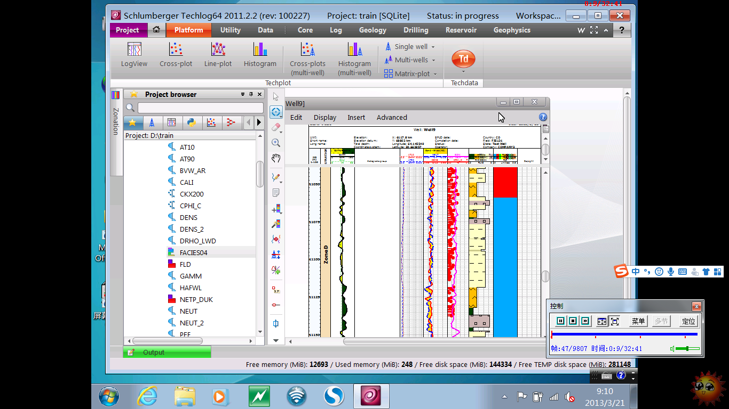Image resolution: width=729 pixels, height=409 pixels.
Task: Click the blue help icon in Well9 window
Action: click(x=543, y=117)
